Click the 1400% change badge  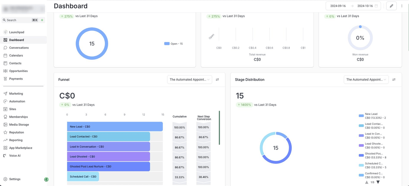244,105
